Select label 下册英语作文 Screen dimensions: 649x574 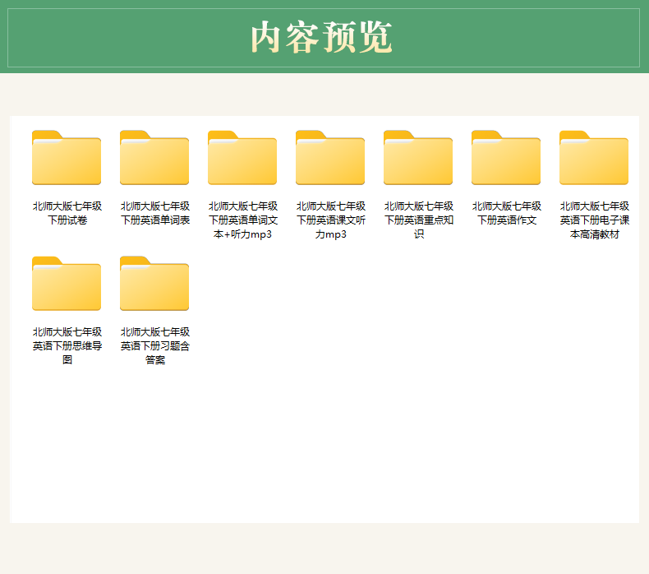point(507,213)
